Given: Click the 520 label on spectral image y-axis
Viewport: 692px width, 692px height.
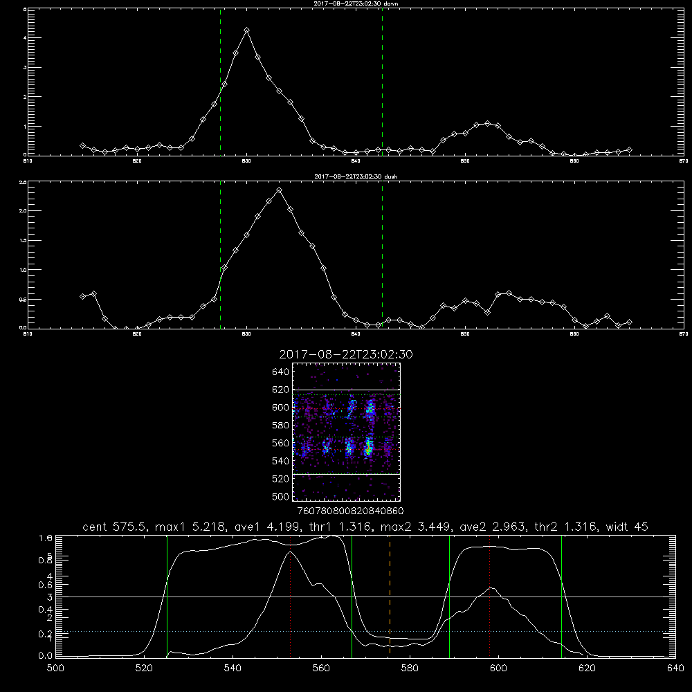Looking at the screenshot, I should coord(281,479).
